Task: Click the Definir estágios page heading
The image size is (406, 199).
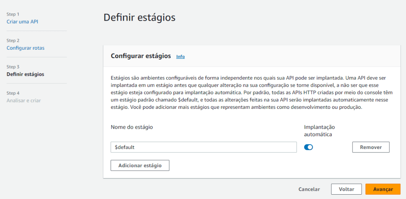Action: [139, 17]
